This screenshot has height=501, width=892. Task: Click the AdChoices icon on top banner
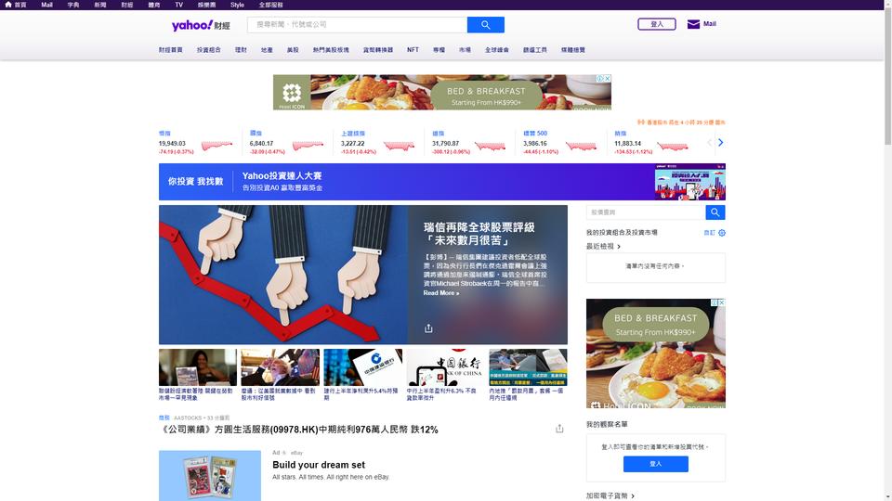click(600, 78)
